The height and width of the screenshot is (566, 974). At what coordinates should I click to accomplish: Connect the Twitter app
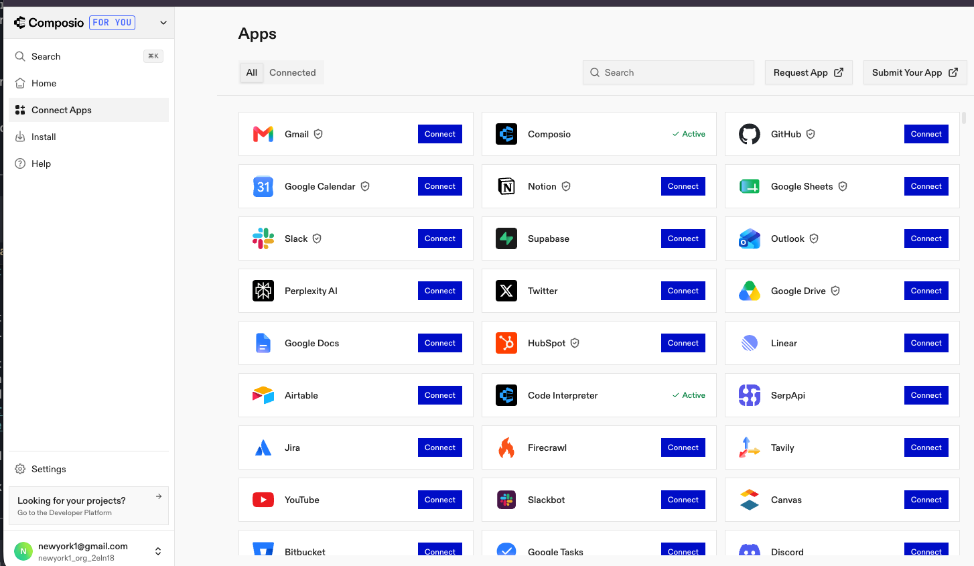pyautogui.click(x=683, y=291)
